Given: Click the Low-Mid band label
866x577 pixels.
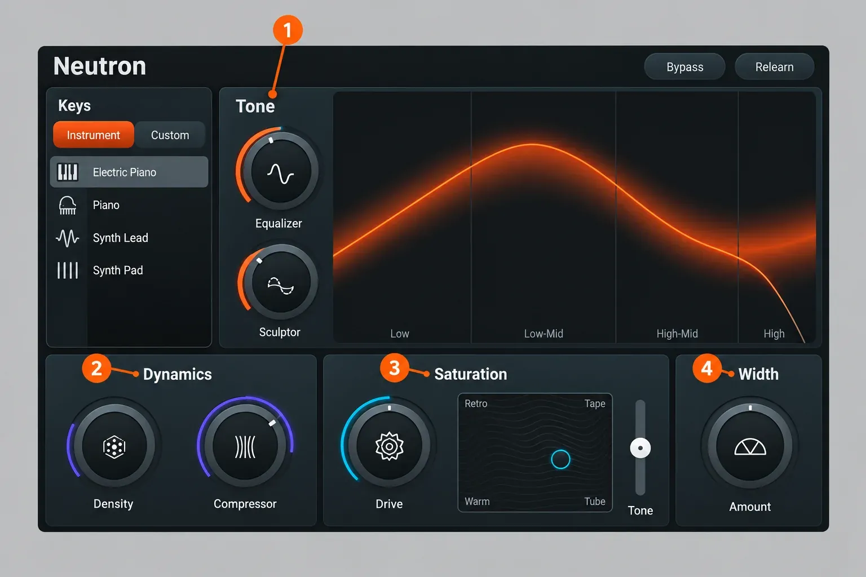Looking at the screenshot, I should [x=544, y=334].
